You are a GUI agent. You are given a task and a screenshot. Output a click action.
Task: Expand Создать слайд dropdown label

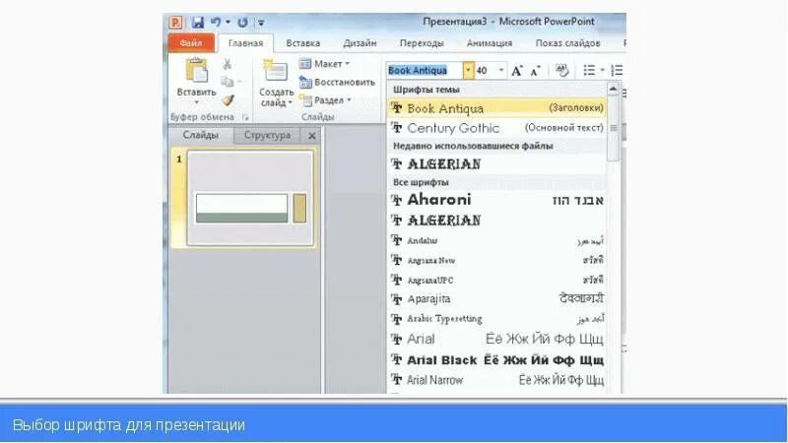pyautogui.click(x=276, y=97)
